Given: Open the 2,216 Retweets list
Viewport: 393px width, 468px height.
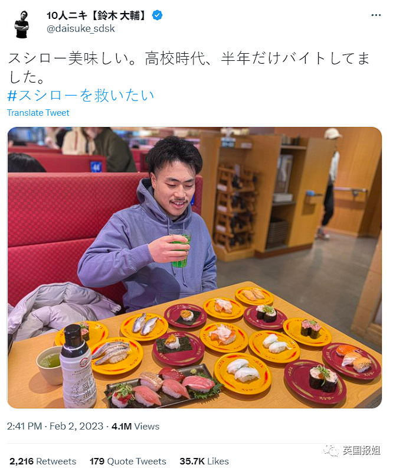Looking at the screenshot, I should pyautogui.click(x=43, y=461).
